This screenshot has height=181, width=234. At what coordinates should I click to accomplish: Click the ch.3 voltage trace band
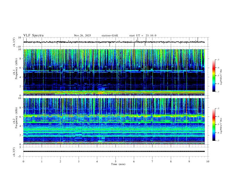point(114,151)
